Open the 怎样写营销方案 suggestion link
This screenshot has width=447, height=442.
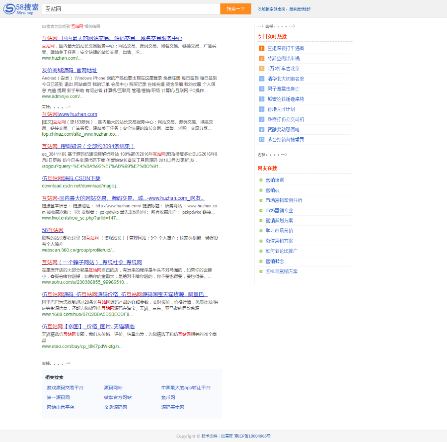coord(282,271)
